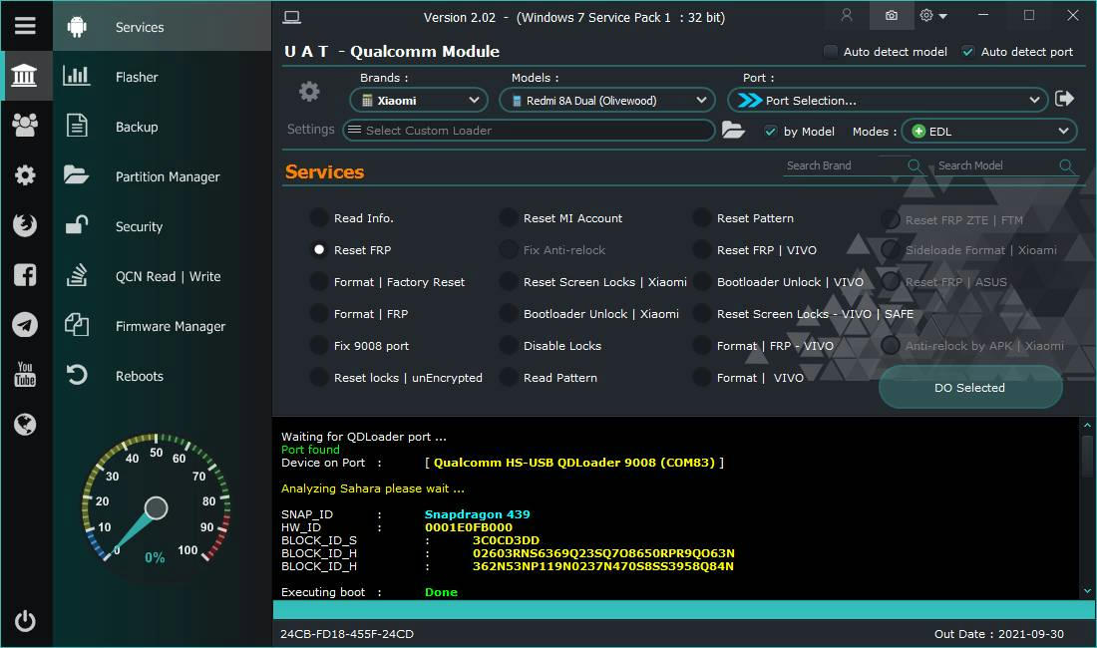The height and width of the screenshot is (648, 1097).
Task: Click the Firmware Manager files icon
Action: [76, 325]
